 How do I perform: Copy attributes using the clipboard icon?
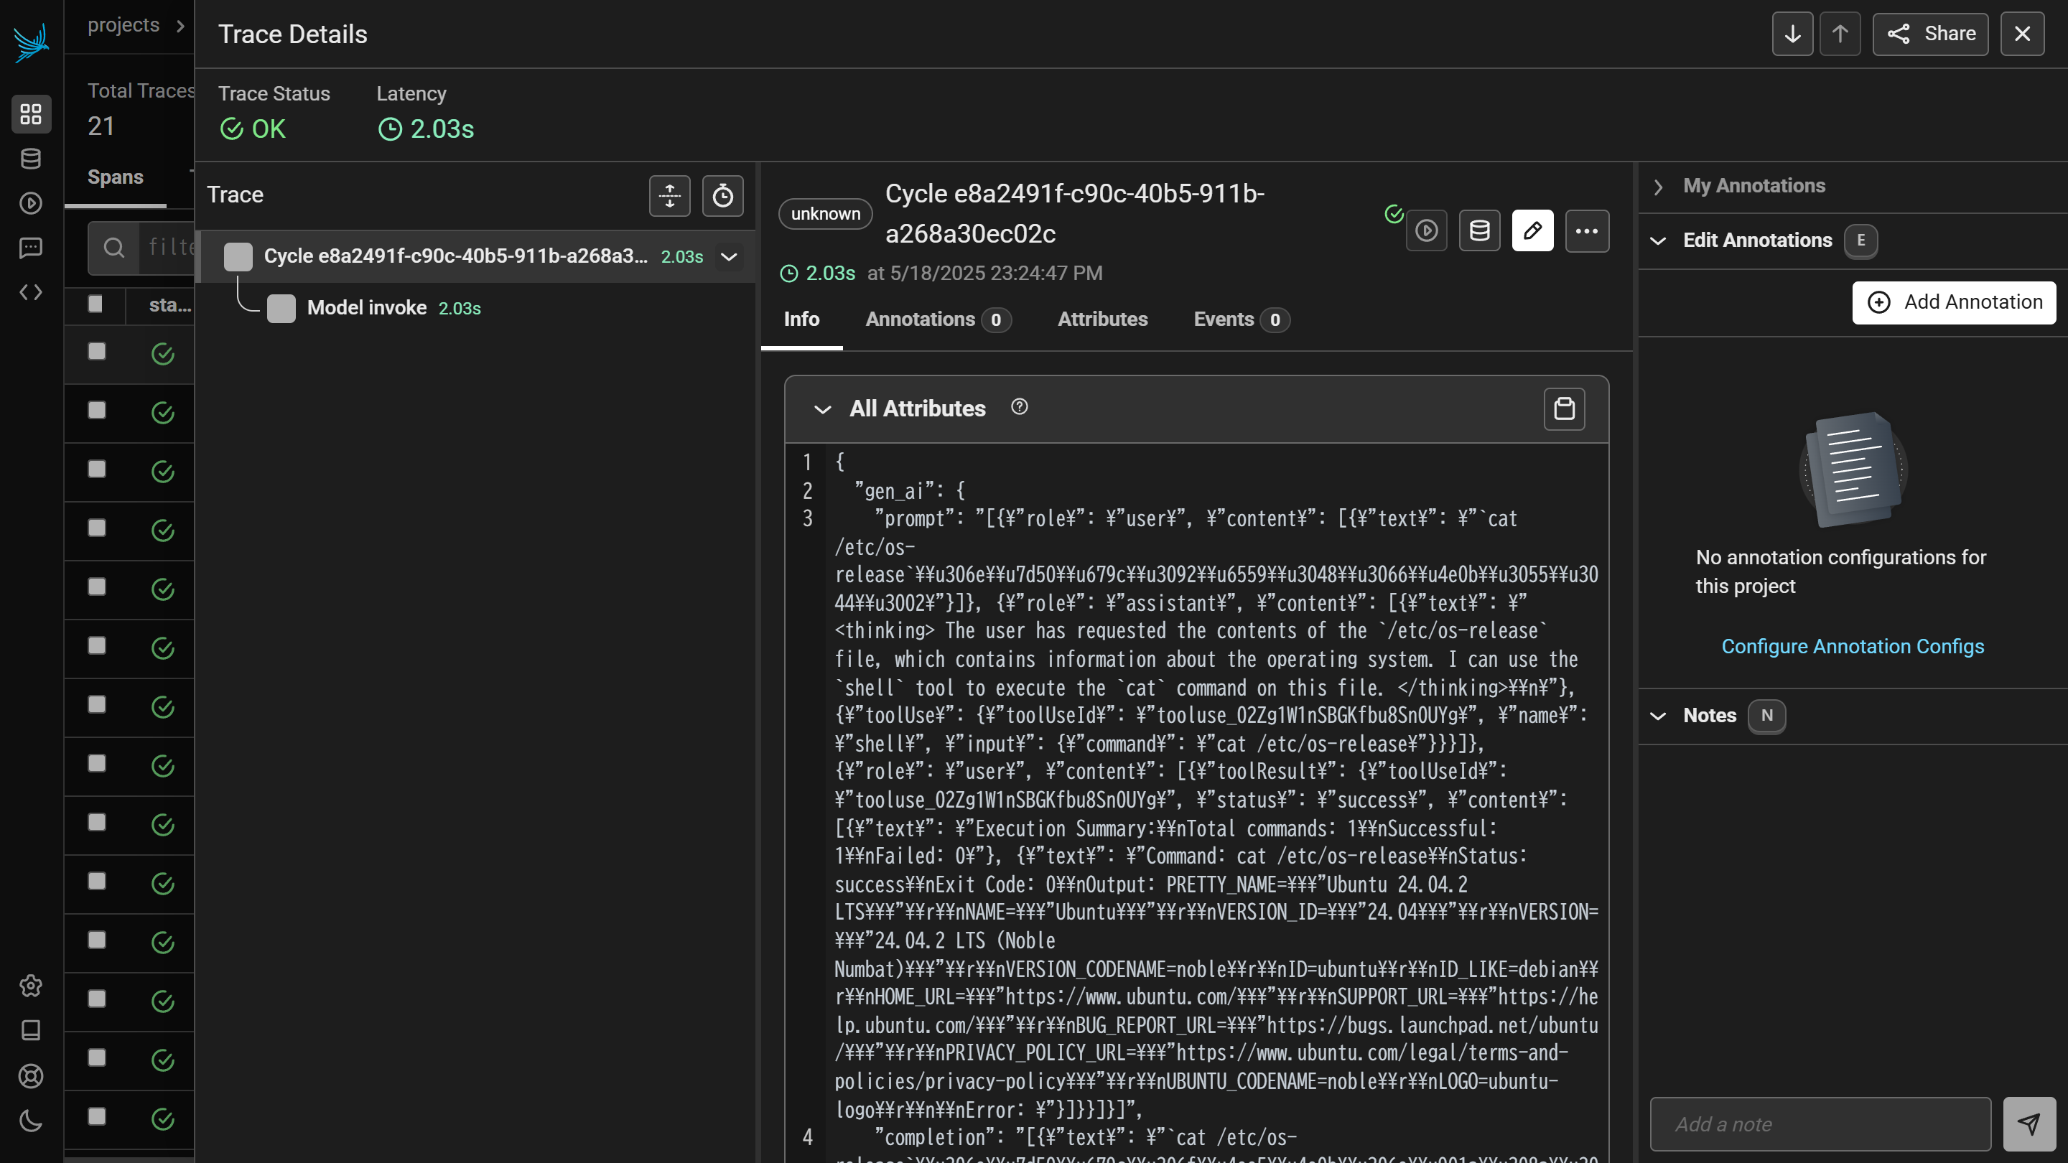[1564, 408]
